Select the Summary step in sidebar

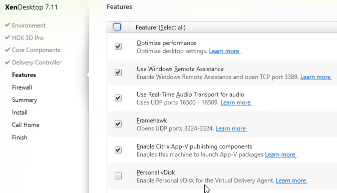tap(25, 100)
